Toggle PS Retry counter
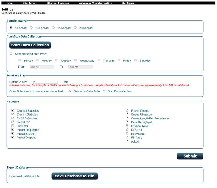Screen dimensions: 217x188 coord(127,137)
